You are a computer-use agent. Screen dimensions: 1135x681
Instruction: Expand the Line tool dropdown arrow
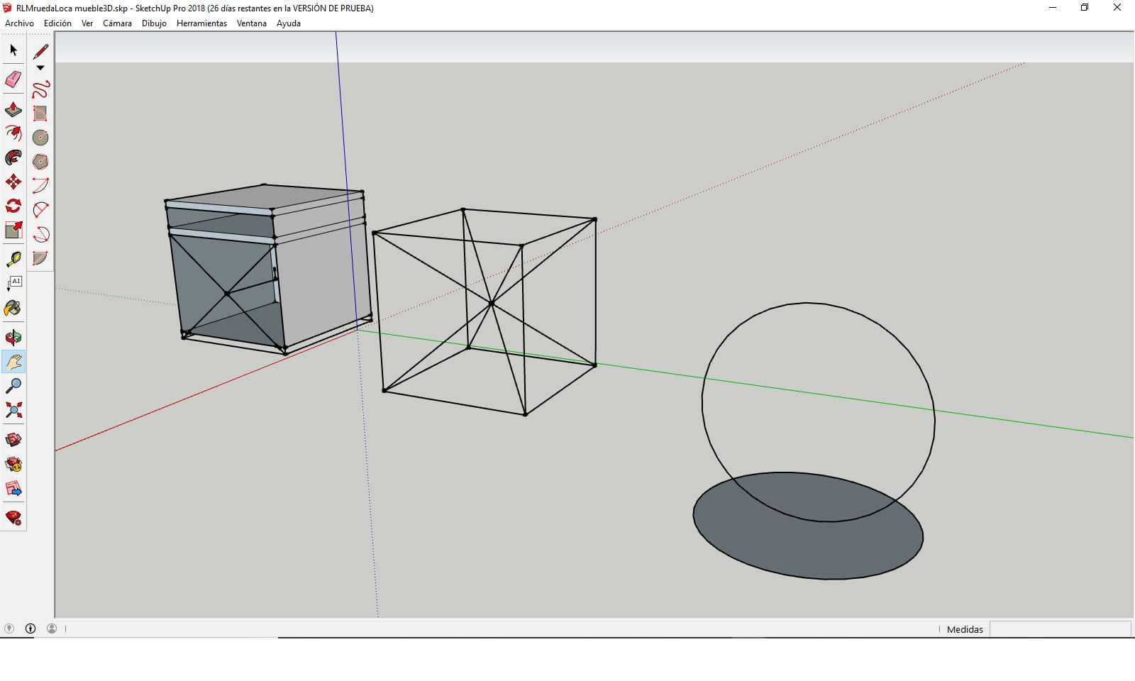click(x=40, y=68)
